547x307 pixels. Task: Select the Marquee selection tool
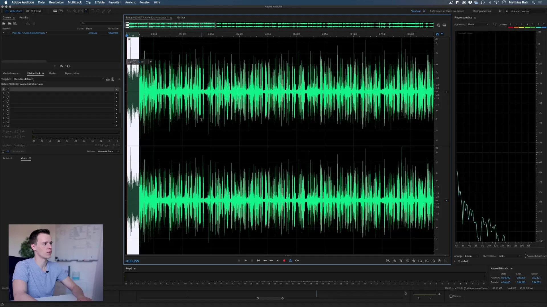tap(92, 11)
